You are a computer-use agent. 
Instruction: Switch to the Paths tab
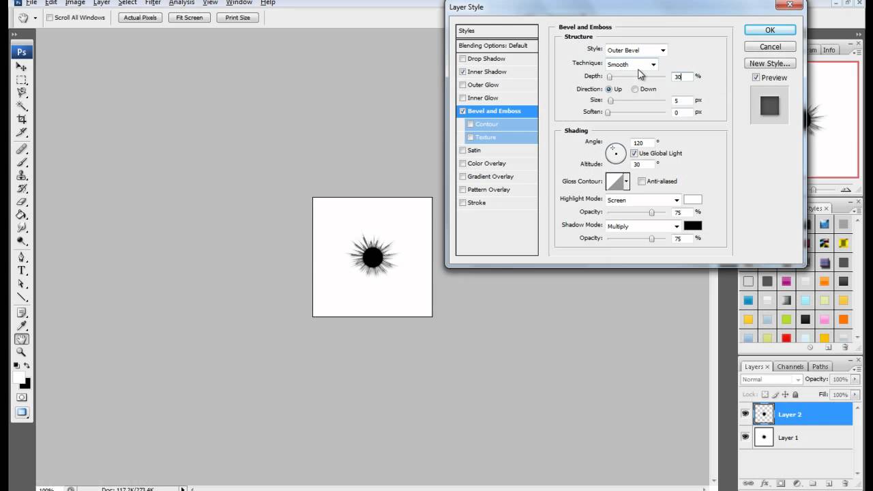pos(820,366)
